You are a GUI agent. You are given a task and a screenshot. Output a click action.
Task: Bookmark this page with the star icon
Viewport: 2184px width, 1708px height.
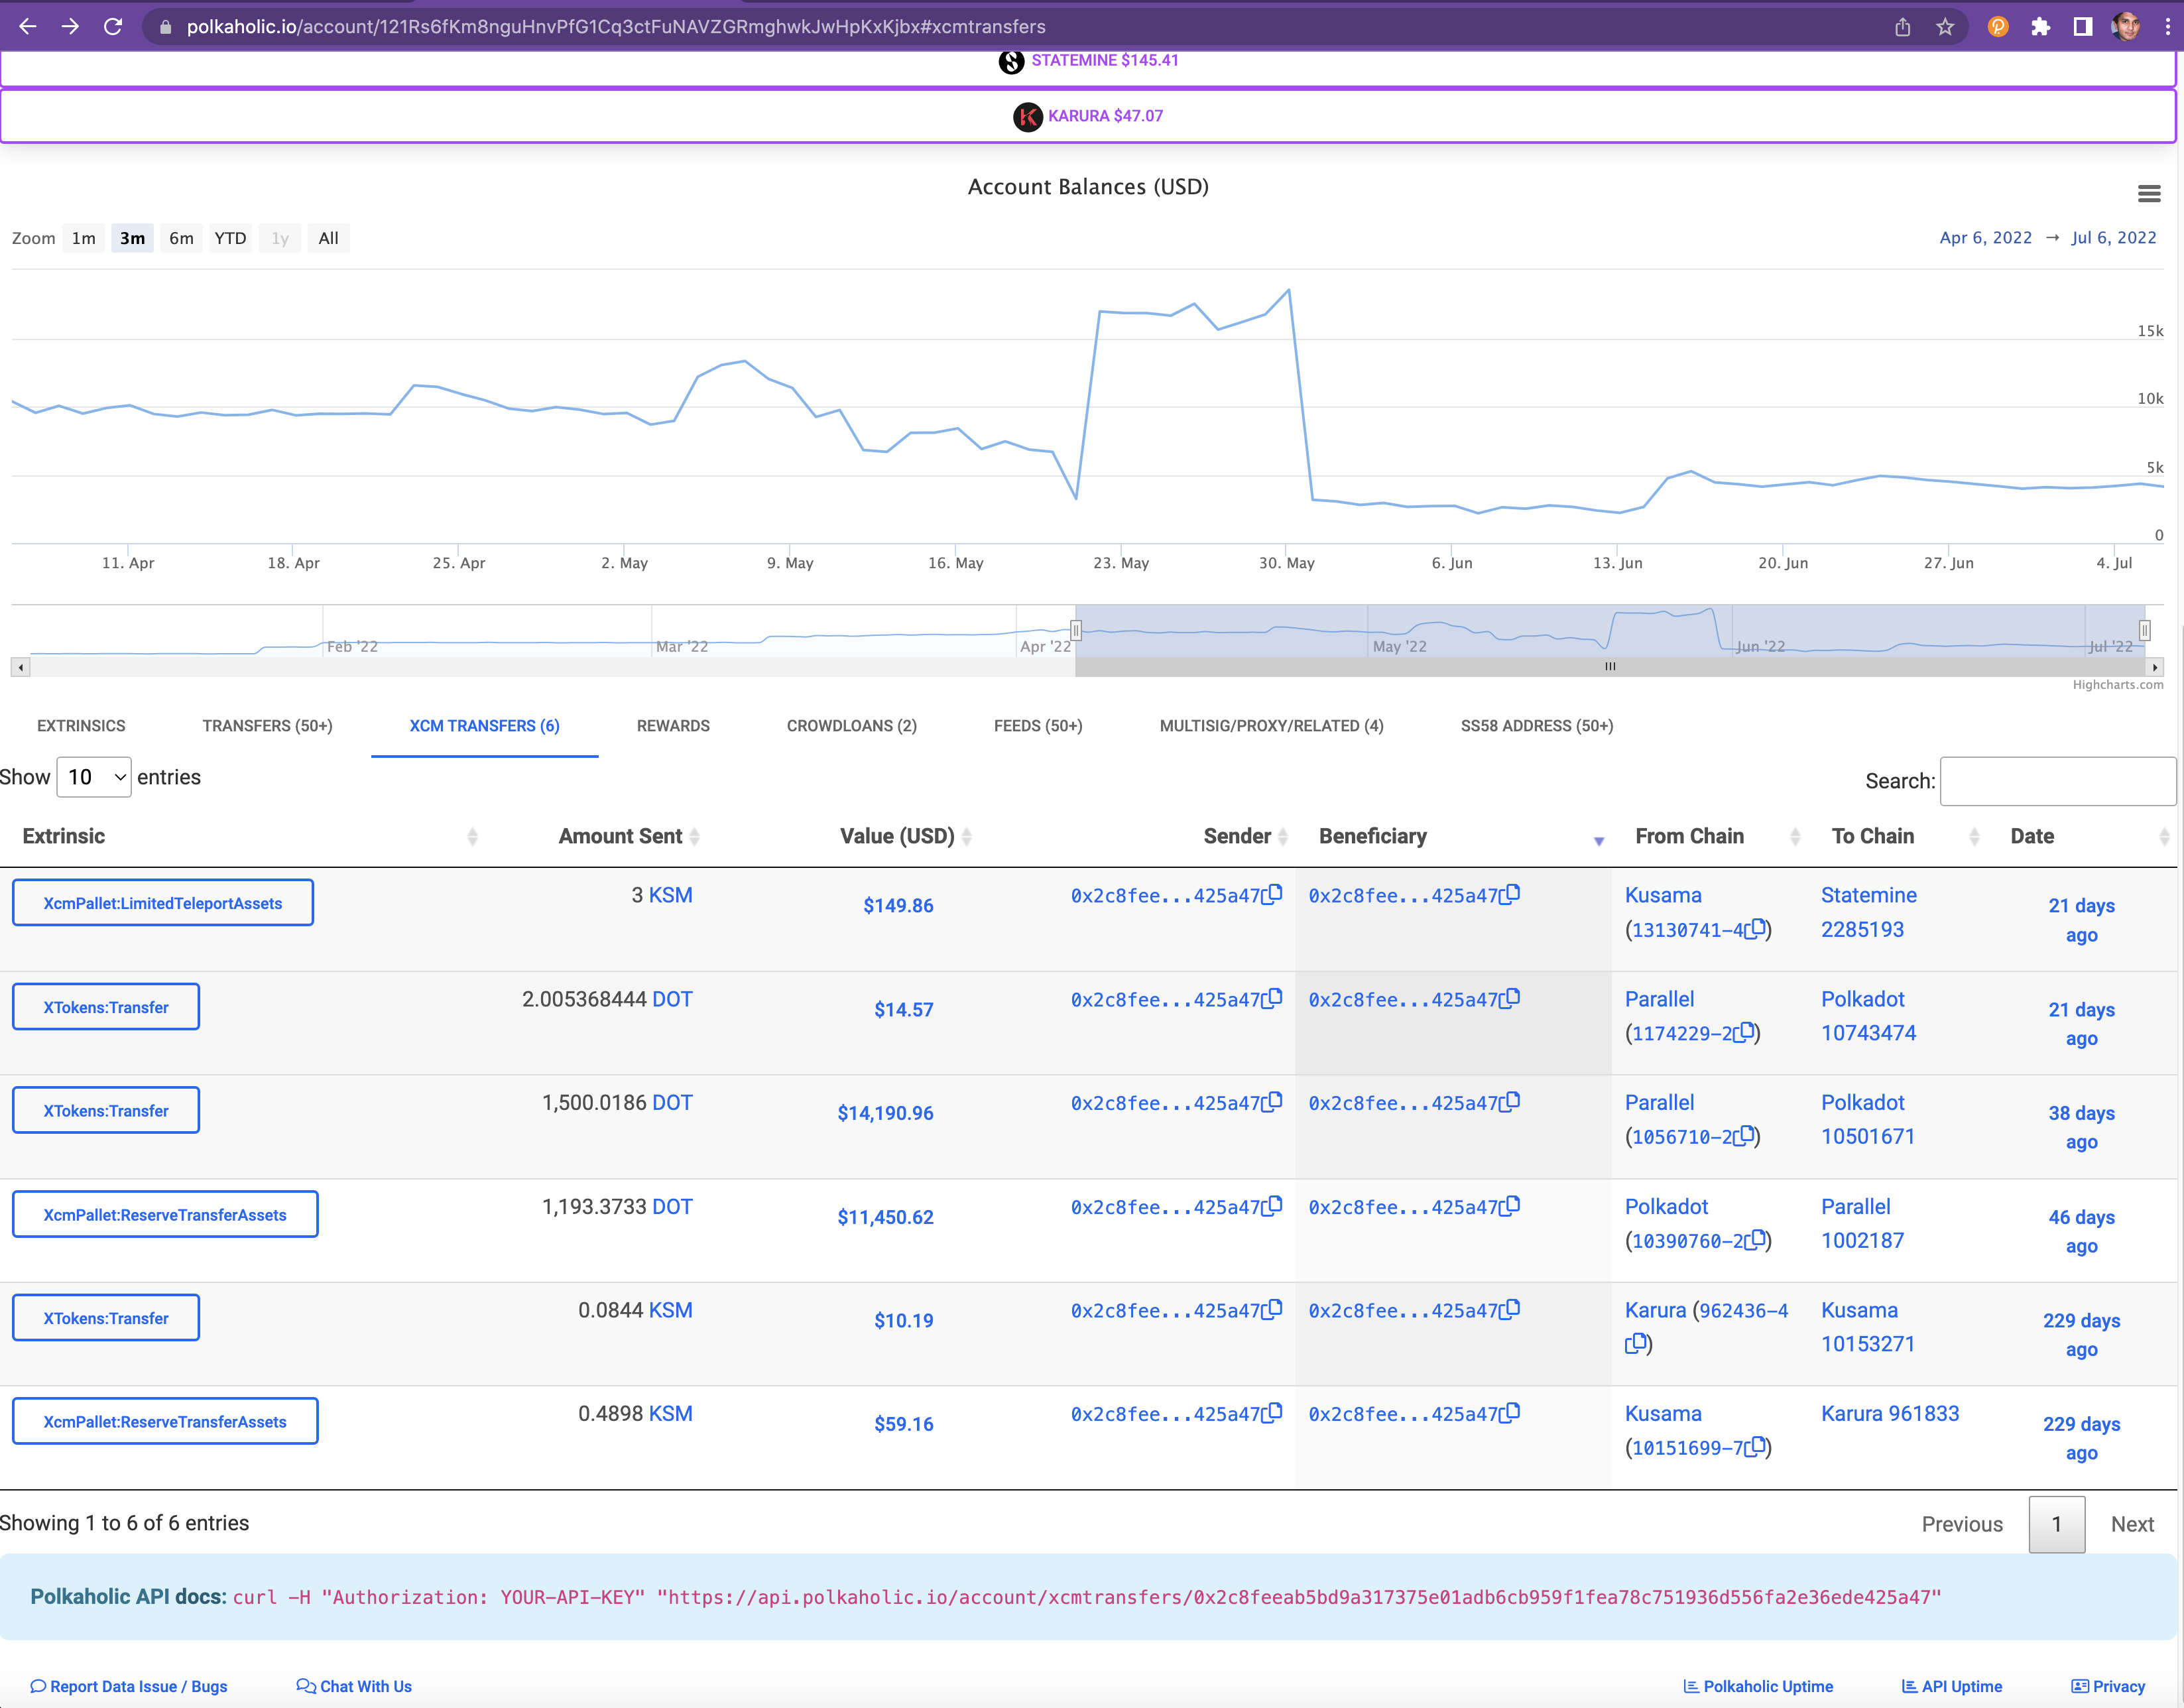(x=1945, y=27)
